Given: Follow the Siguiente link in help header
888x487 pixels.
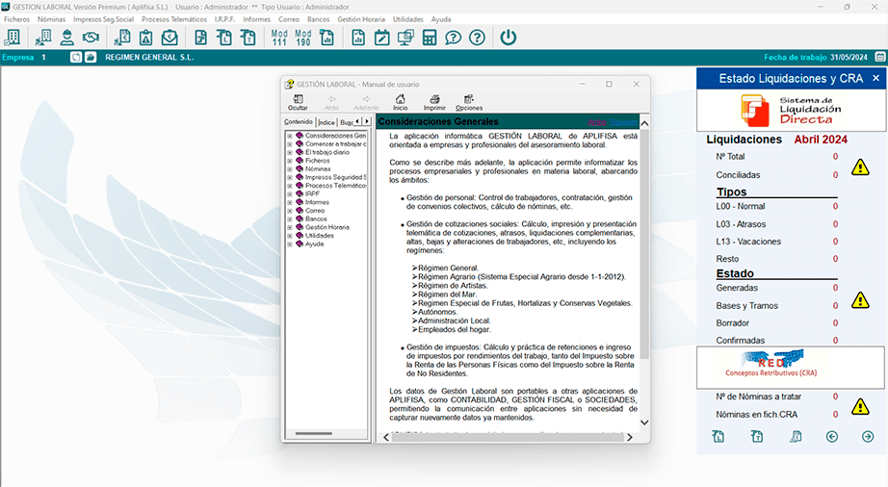Looking at the screenshot, I should coord(623,122).
